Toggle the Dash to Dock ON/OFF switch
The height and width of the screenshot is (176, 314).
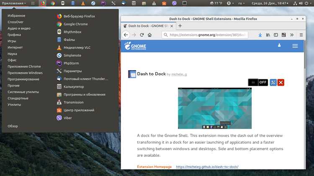(258, 82)
